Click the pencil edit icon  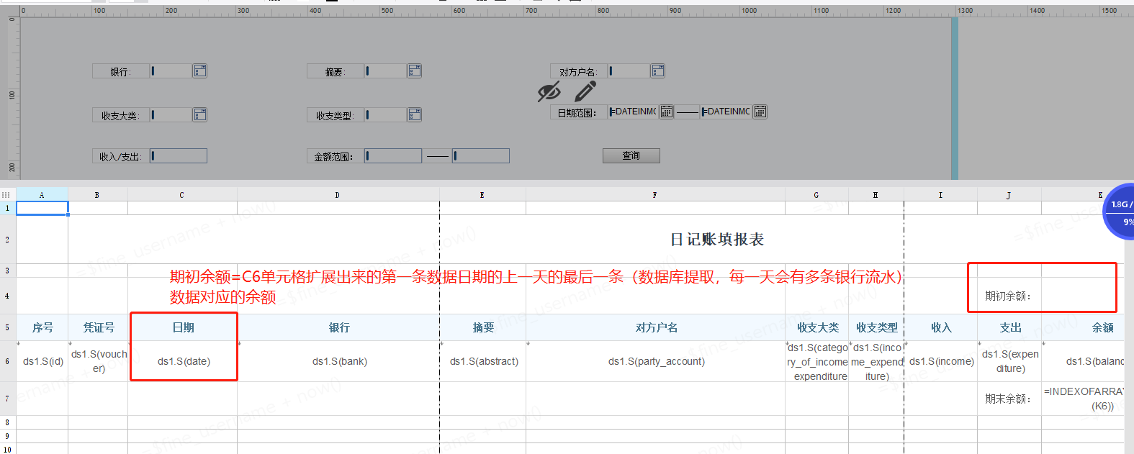coord(585,91)
